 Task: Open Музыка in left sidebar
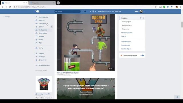41,36
